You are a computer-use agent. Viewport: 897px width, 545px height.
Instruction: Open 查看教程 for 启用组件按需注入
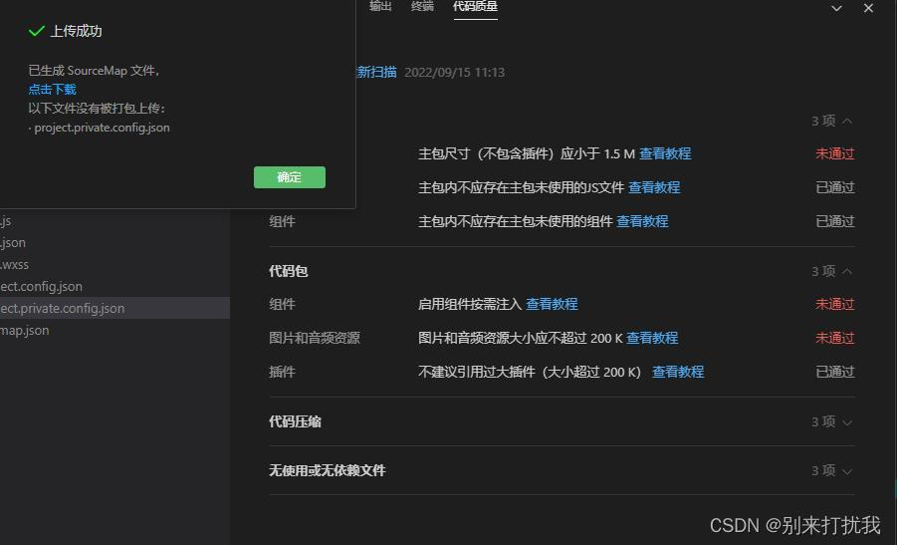pos(553,304)
